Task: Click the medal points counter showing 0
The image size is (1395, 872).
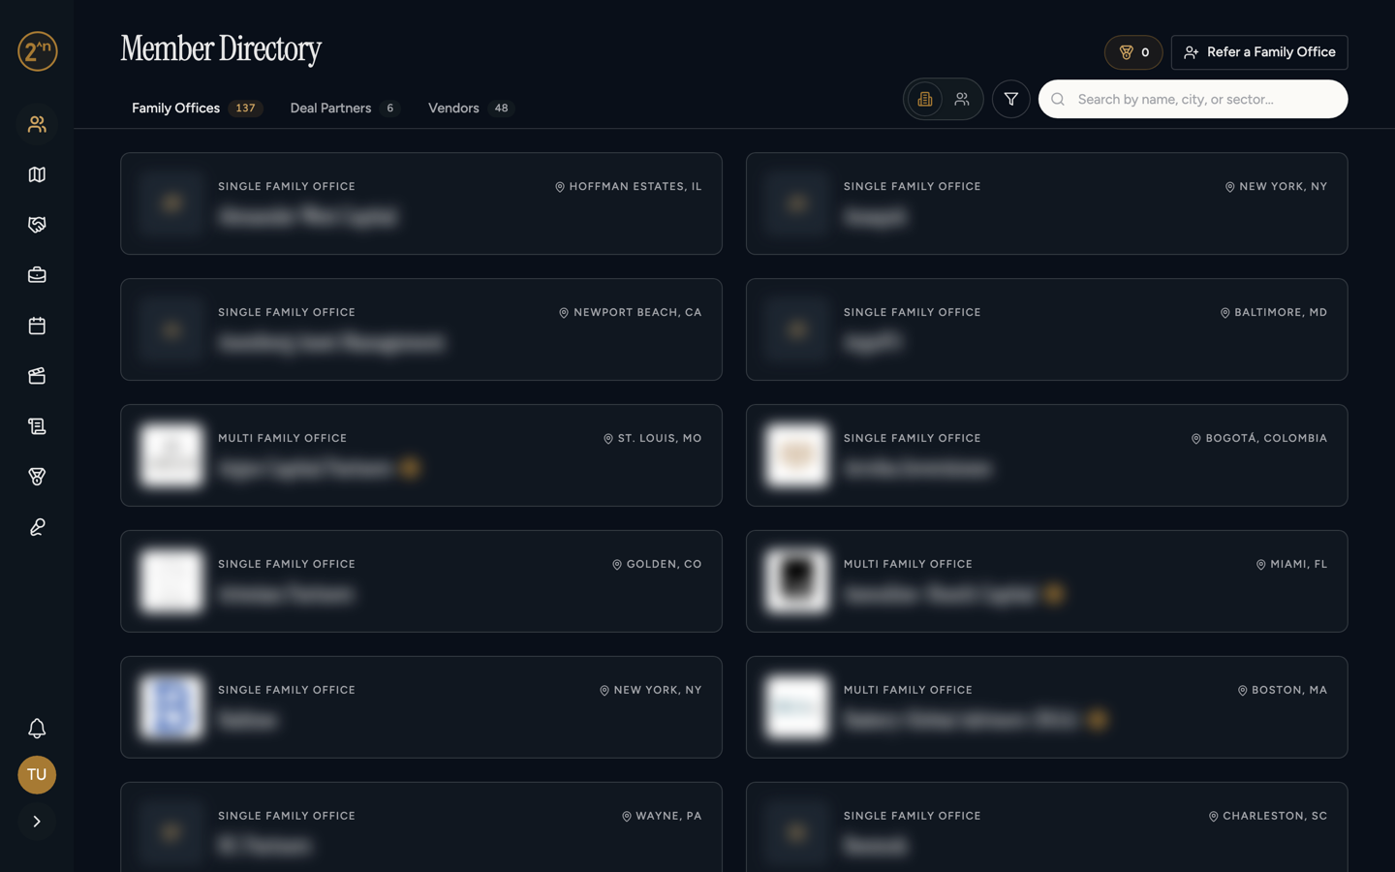Action: pos(1133,52)
